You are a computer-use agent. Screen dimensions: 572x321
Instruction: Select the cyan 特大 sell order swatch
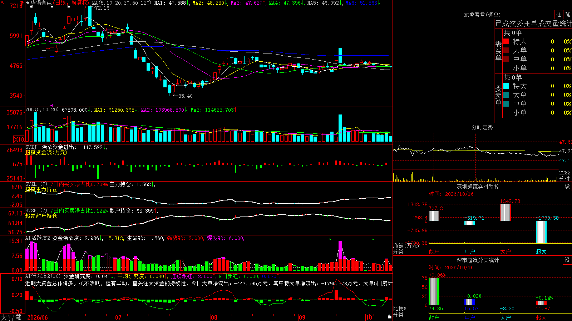click(506, 86)
